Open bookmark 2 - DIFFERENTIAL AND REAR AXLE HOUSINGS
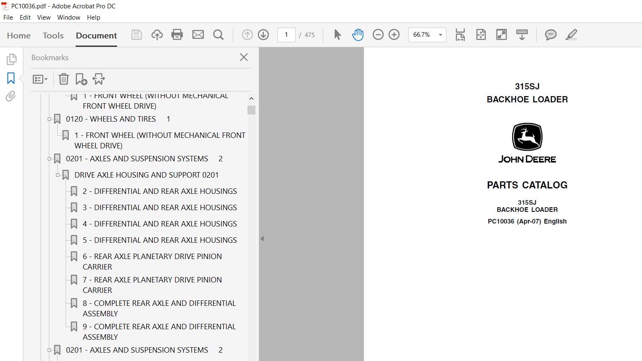The image size is (642, 361). click(x=160, y=191)
